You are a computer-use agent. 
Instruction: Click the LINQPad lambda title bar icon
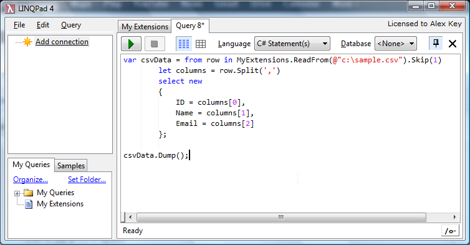click(x=10, y=9)
